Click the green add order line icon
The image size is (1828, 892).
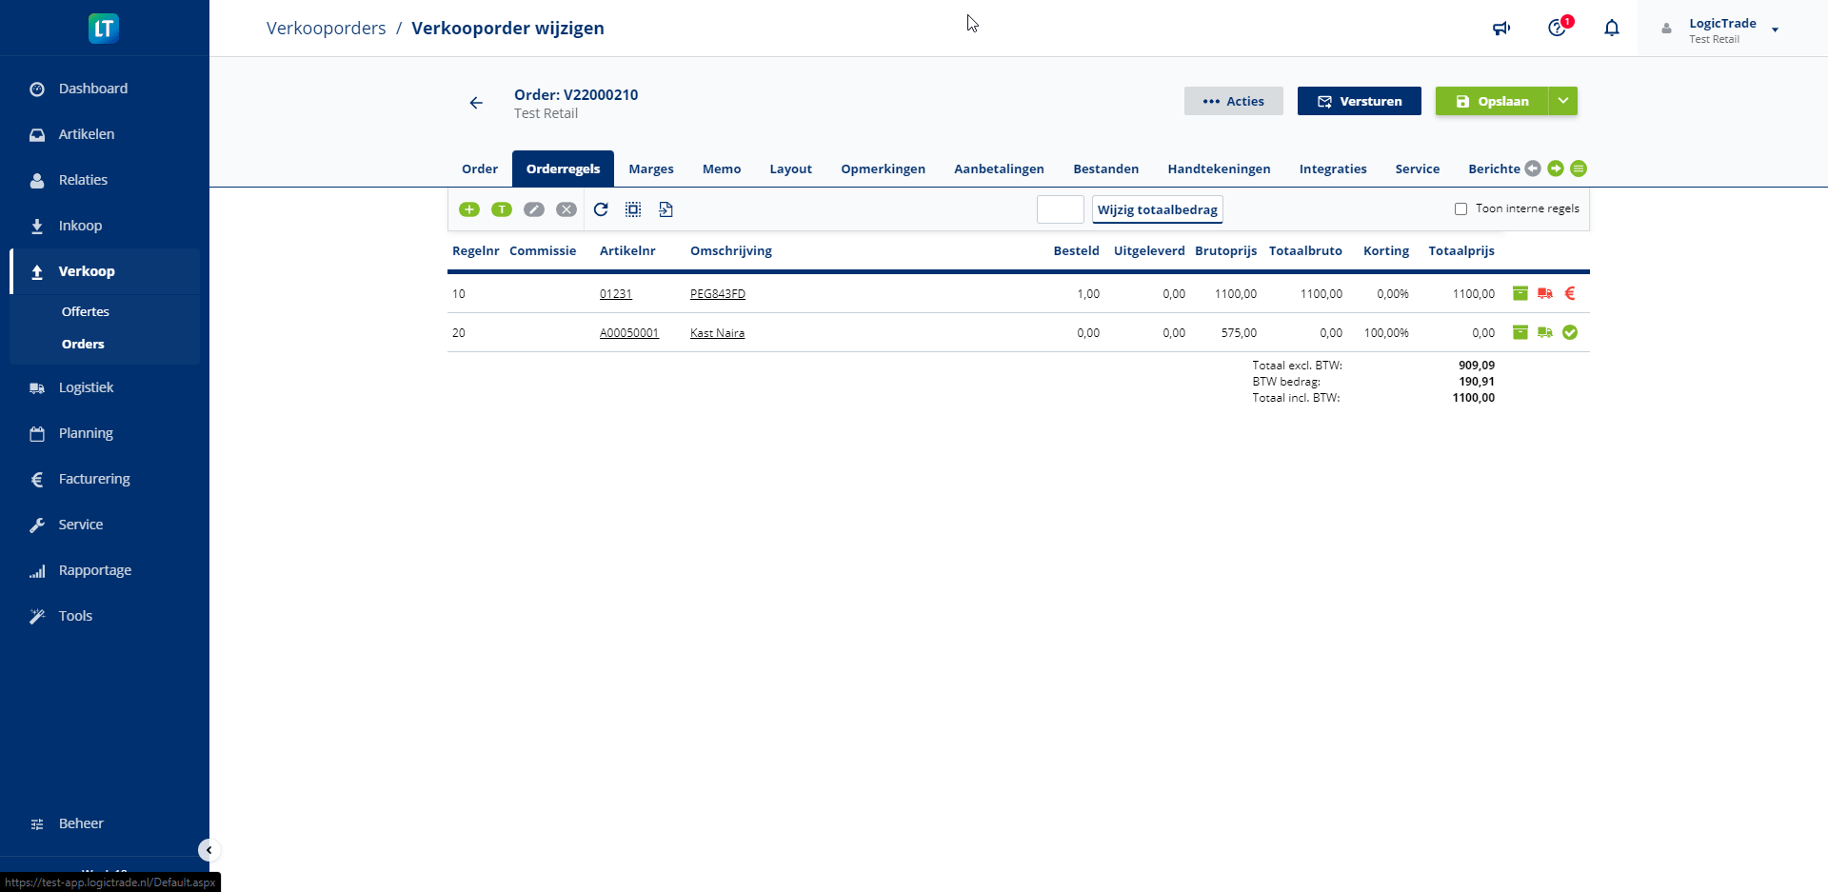tap(469, 209)
